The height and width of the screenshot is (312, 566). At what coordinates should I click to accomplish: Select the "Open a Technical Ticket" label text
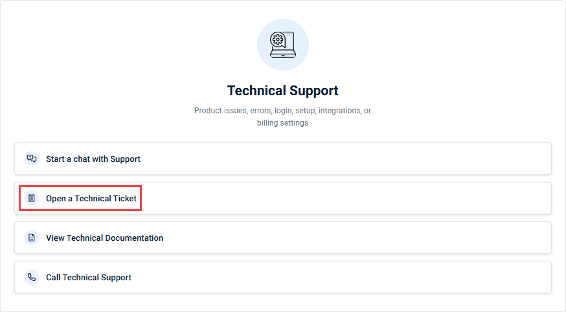click(x=91, y=198)
